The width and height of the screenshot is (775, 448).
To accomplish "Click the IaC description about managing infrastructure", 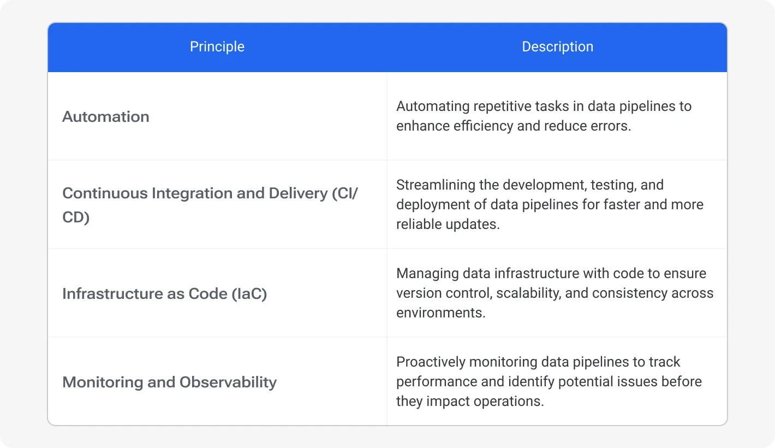I will [x=555, y=293].
